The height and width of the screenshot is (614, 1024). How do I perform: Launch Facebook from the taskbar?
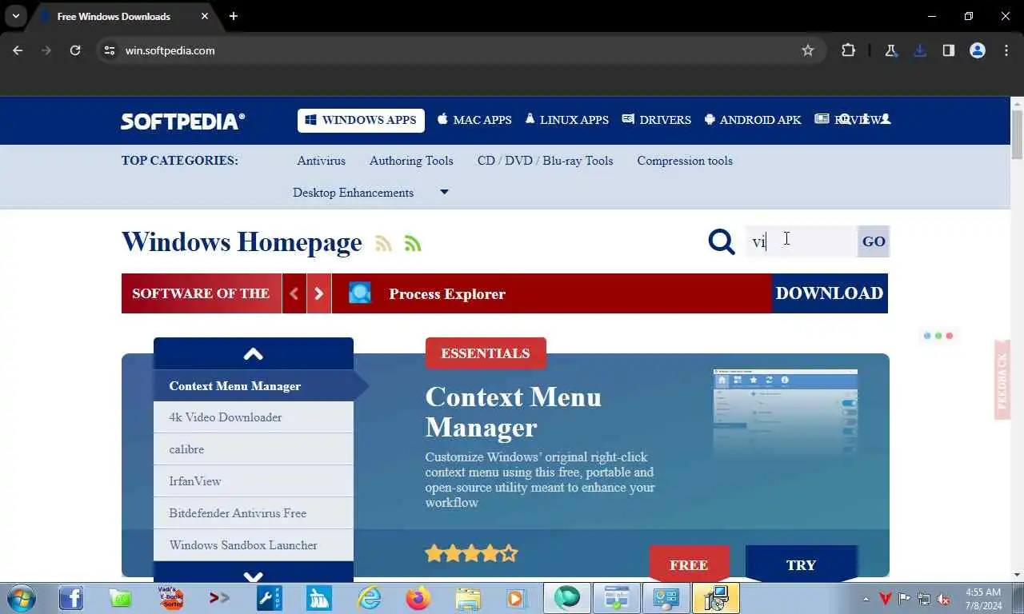71,598
